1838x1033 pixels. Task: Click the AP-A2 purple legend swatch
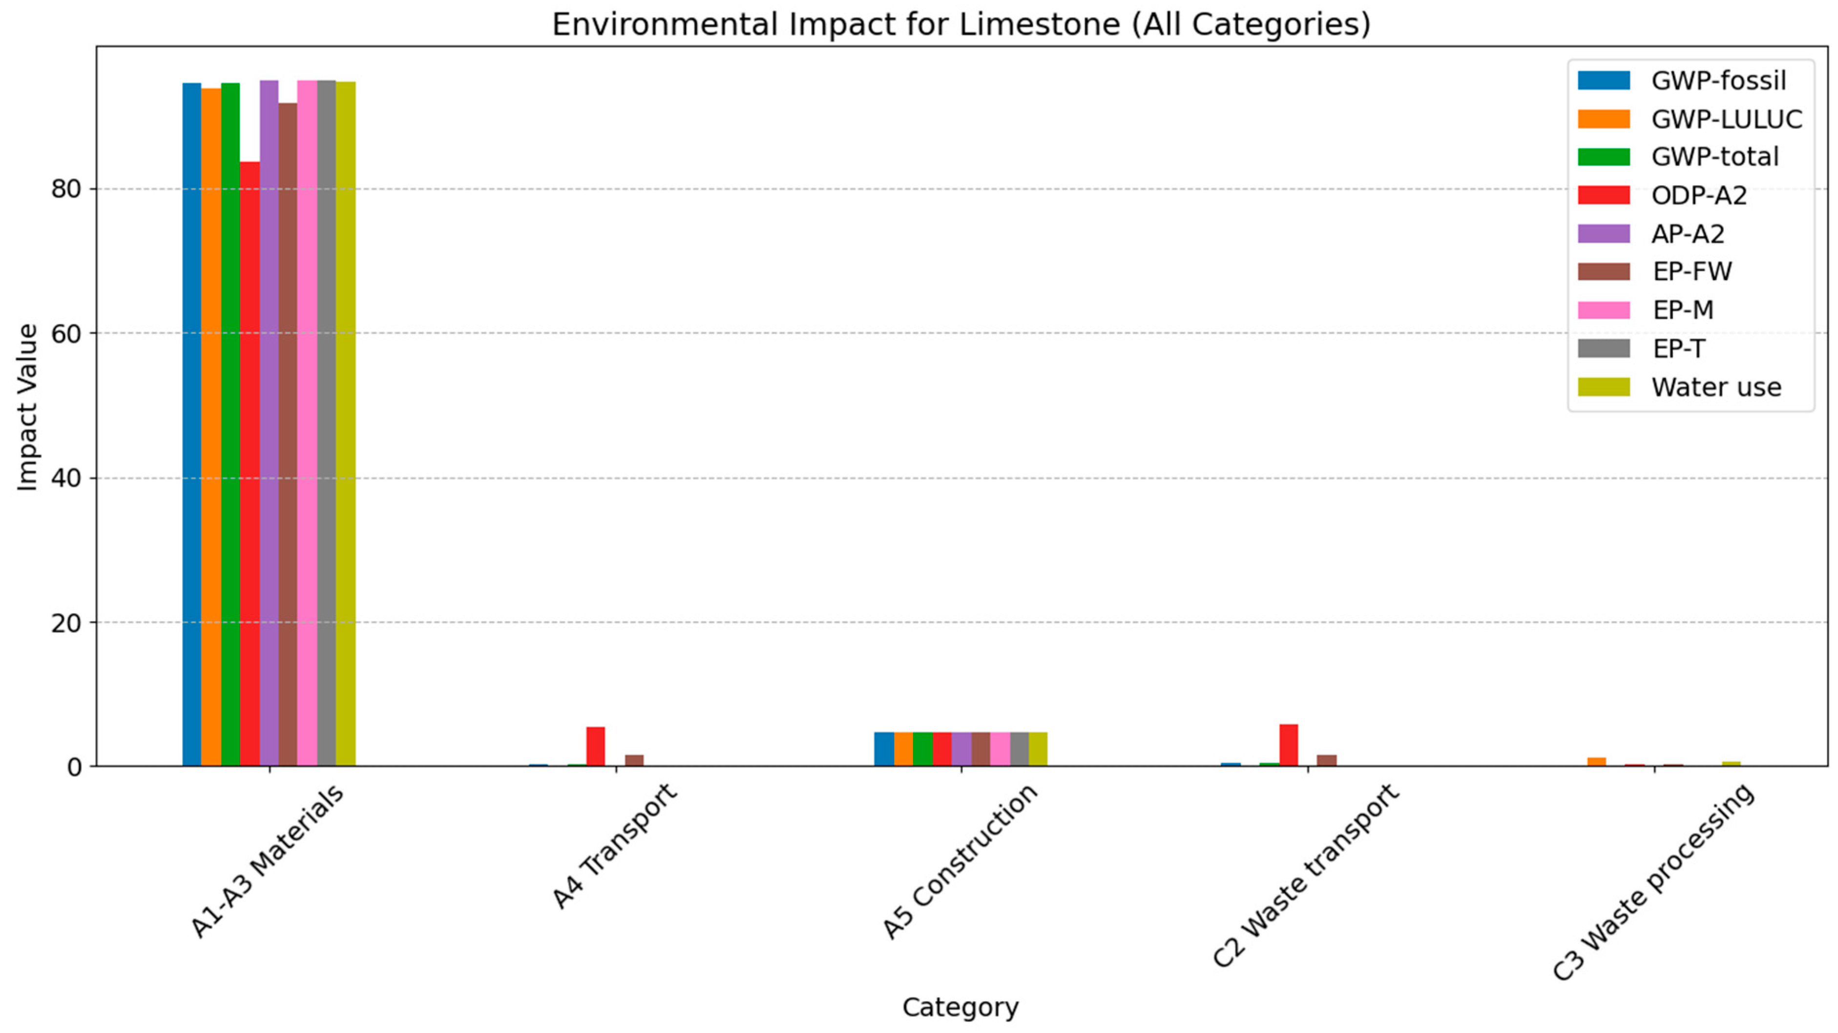point(1603,234)
